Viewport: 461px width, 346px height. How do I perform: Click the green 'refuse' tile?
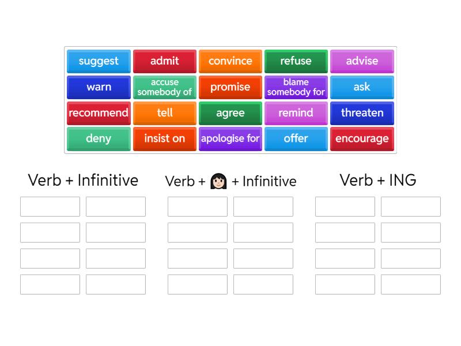click(x=296, y=61)
